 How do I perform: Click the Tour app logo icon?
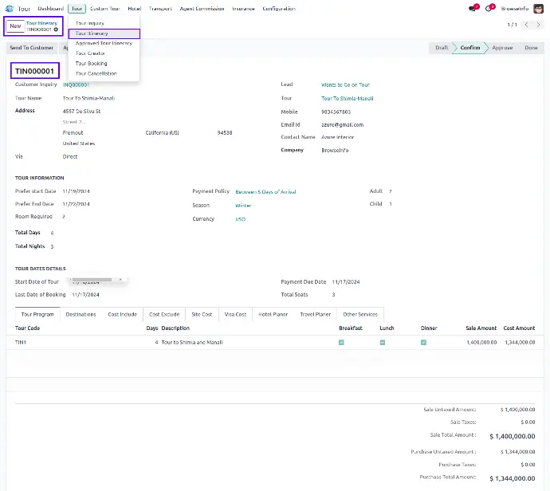(x=10, y=8)
